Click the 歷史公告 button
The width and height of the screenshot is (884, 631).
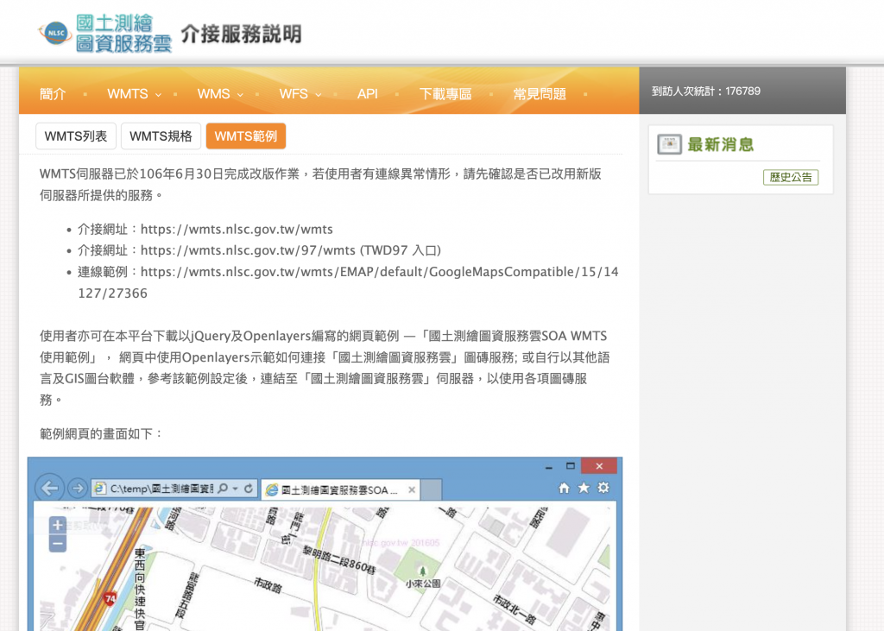point(791,177)
